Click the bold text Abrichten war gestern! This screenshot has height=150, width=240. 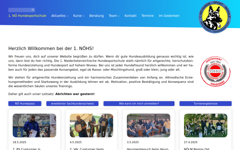[x=75, y=94]
